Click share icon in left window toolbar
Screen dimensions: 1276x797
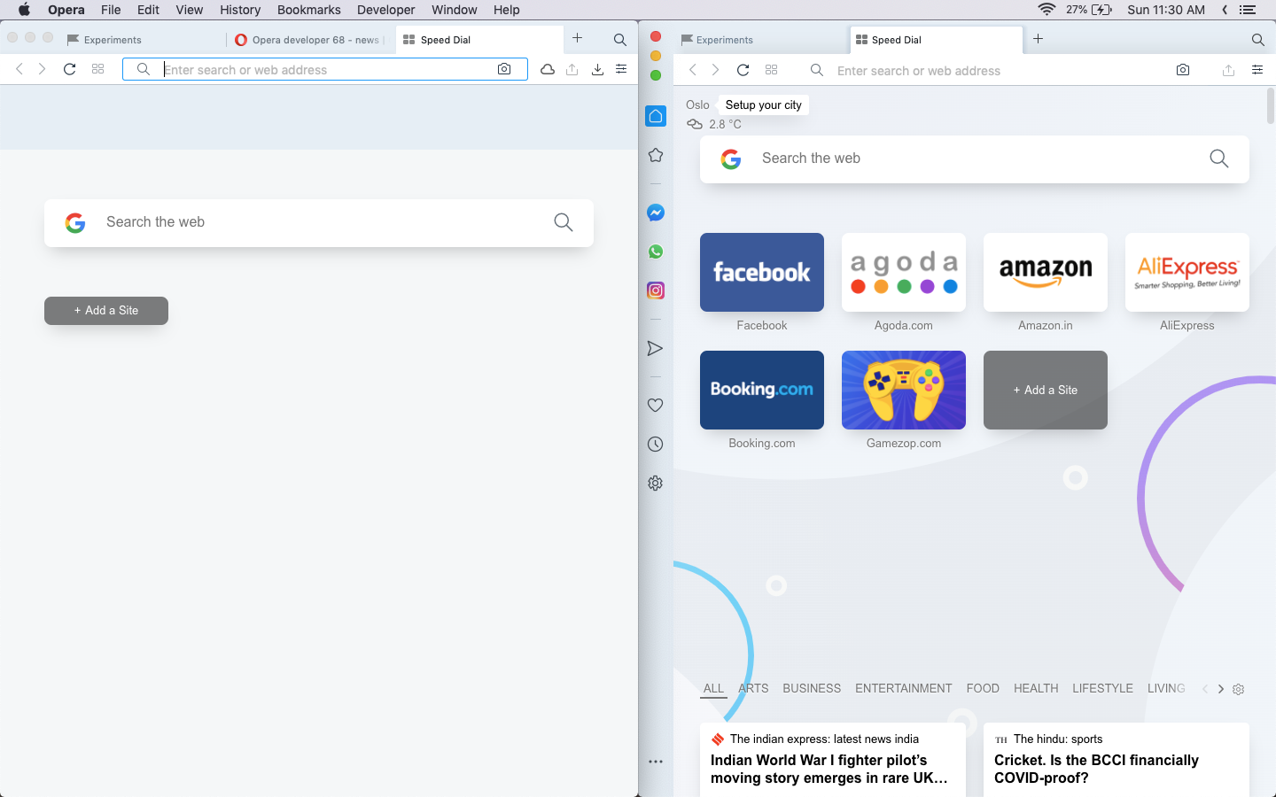pos(572,69)
